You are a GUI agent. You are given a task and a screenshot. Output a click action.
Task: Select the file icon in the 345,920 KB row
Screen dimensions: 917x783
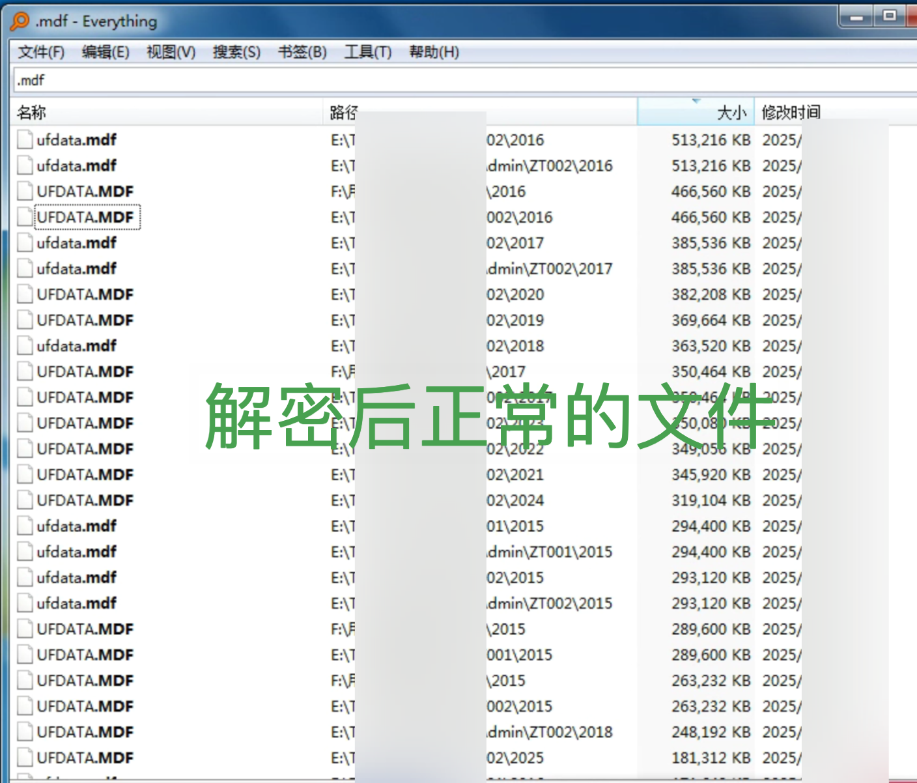[x=25, y=474]
